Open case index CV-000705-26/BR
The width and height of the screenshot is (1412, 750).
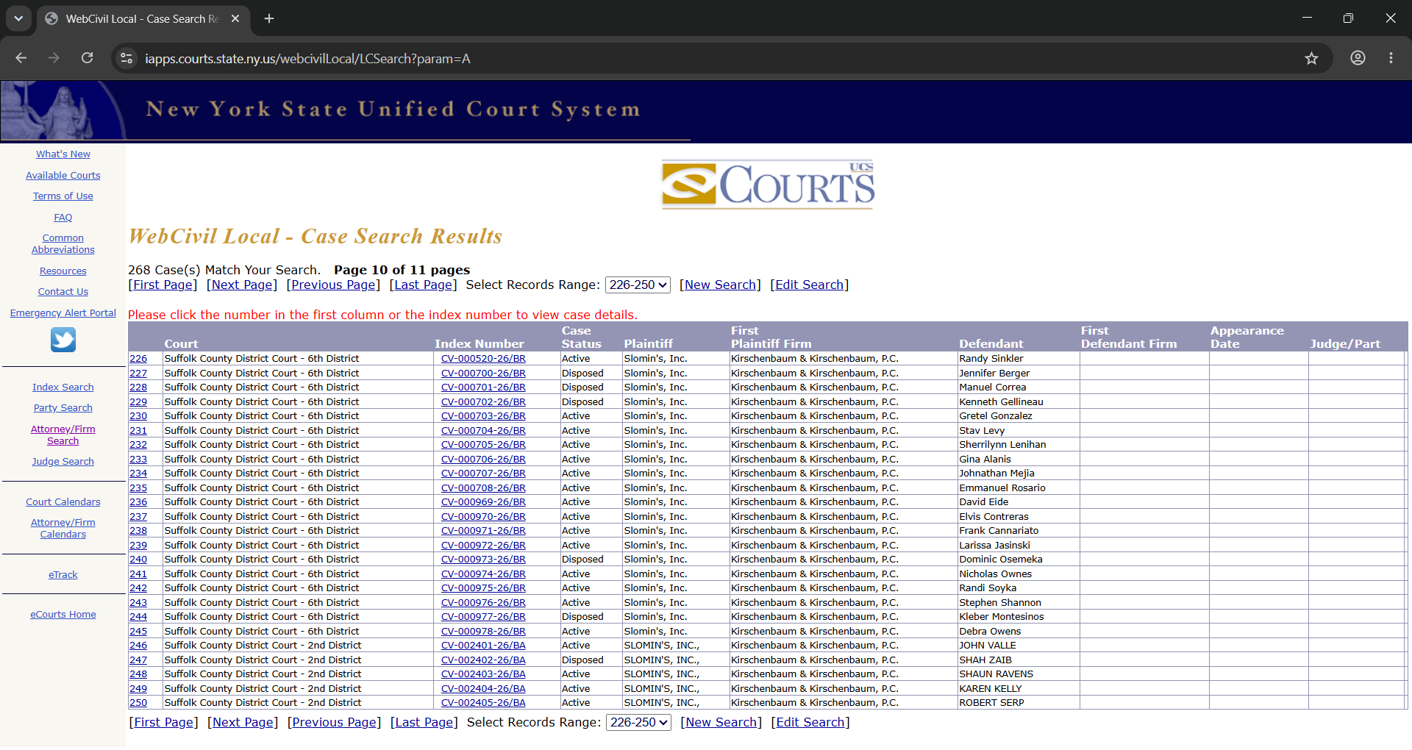[483, 445]
